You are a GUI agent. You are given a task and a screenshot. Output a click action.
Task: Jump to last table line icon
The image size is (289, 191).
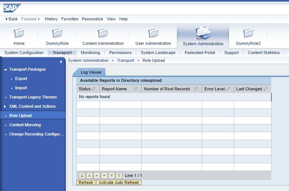(119, 175)
